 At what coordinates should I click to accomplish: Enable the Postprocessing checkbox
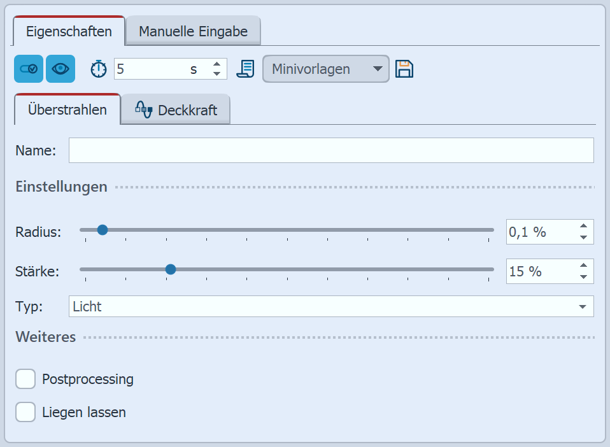click(25, 380)
